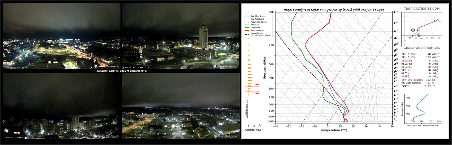Image resolution: width=452 pixels, height=145 pixels.
Task: Click the 'Dry Adiabats' legend entry
Action: tap(254, 19)
